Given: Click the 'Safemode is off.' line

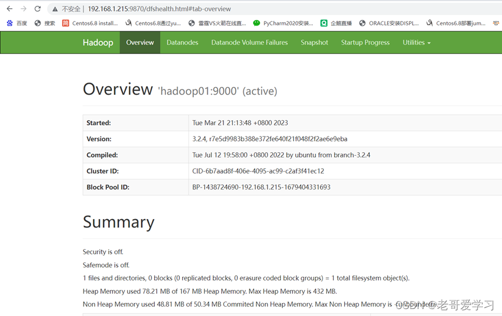Looking at the screenshot, I should (106, 265).
